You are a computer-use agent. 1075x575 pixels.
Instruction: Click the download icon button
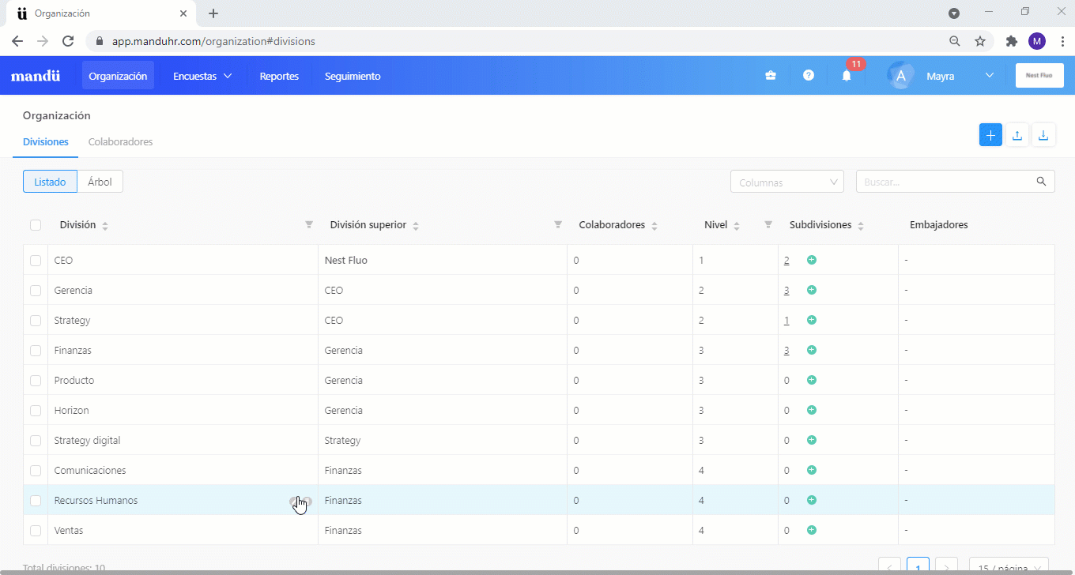pyautogui.click(x=1043, y=135)
